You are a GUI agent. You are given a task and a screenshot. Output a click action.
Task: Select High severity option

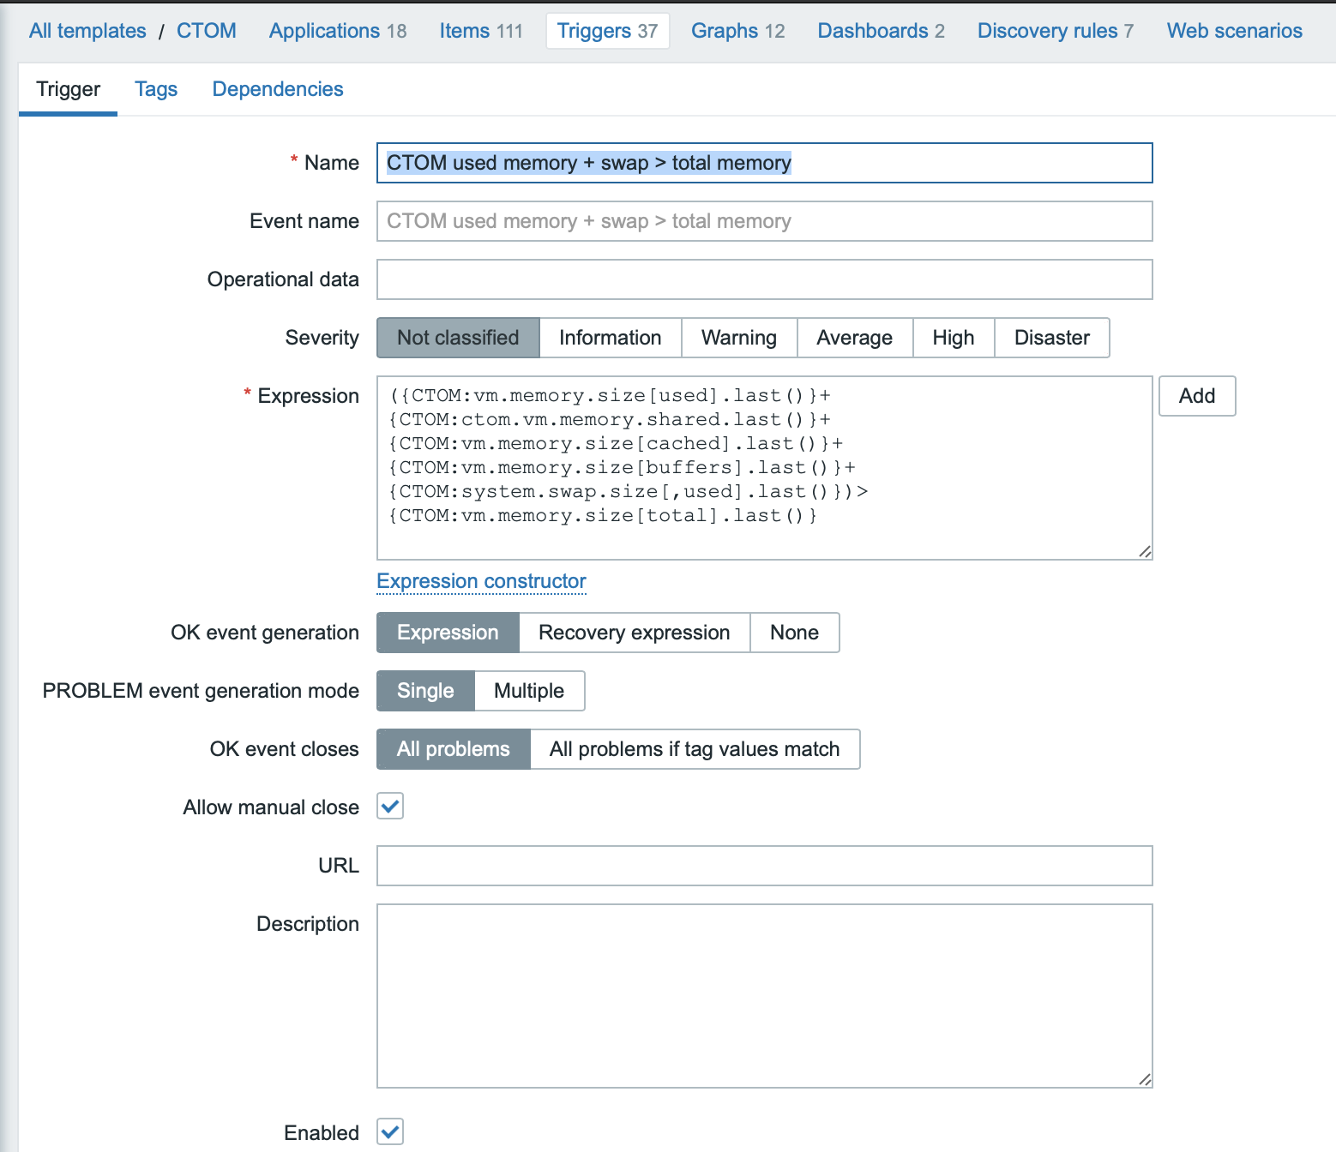953,338
